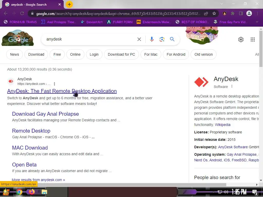Open the Remote Desktop sitelink

pyautogui.click(x=31, y=131)
